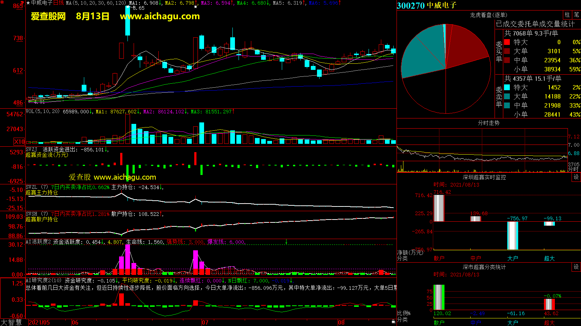Click the 300270 中威电子 stock title
Viewport: 581px width, 326px height.
point(427,5)
